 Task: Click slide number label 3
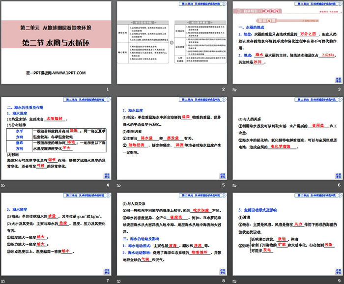click(x=339, y=89)
